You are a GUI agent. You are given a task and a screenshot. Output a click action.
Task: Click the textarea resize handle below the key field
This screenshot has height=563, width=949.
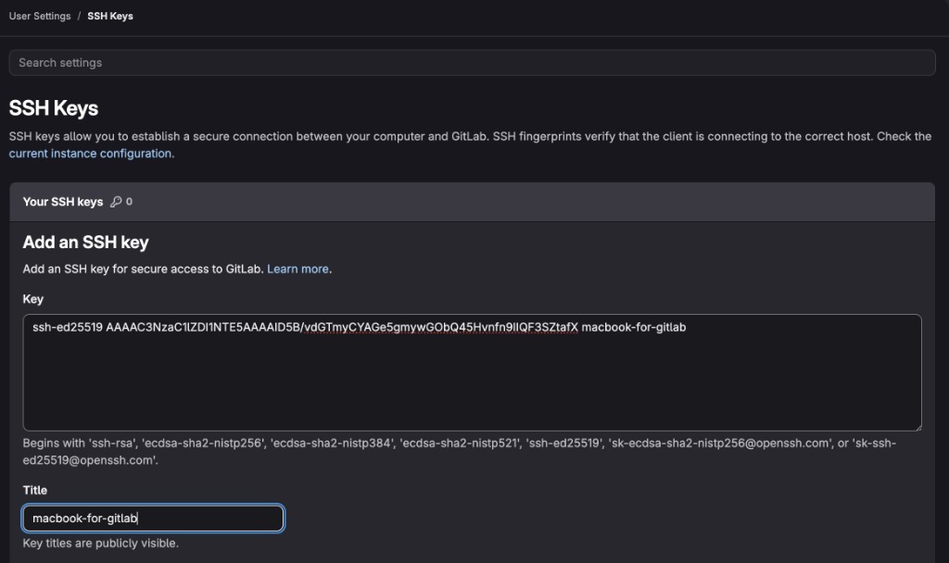(x=918, y=427)
